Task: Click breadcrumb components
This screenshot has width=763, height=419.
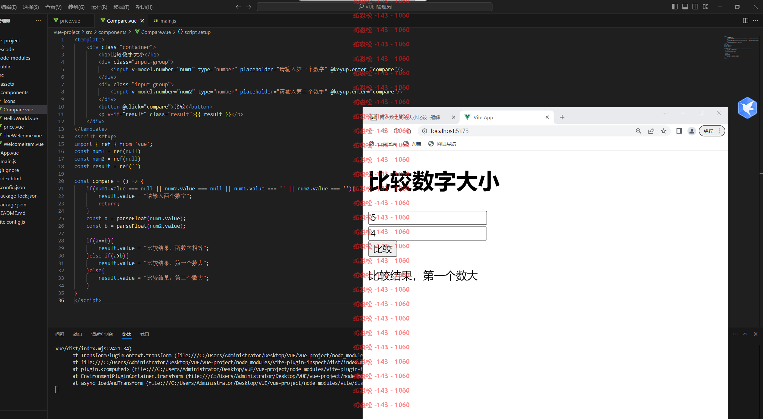Action: pos(112,32)
